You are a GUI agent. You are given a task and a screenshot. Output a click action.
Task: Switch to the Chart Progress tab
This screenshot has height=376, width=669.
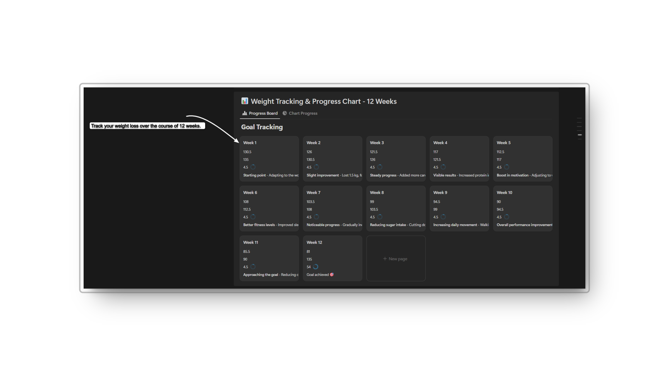[300, 113]
